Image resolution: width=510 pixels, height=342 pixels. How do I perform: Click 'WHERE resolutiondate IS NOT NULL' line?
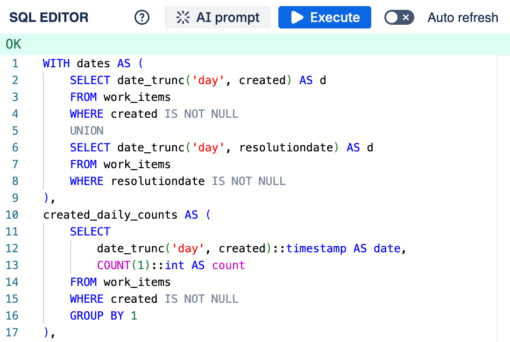point(177,181)
